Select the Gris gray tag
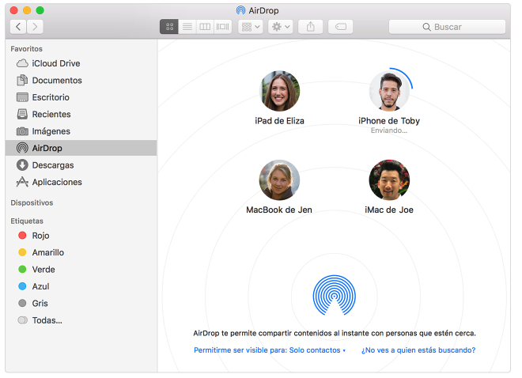This screenshot has width=522, height=378. (x=81, y=304)
